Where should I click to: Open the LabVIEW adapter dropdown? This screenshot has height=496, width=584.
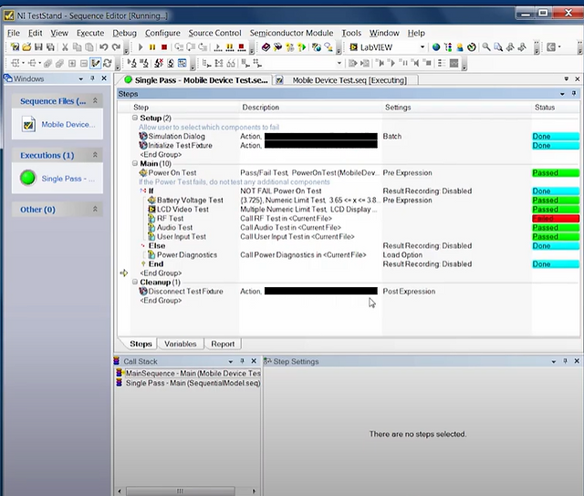click(422, 47)
